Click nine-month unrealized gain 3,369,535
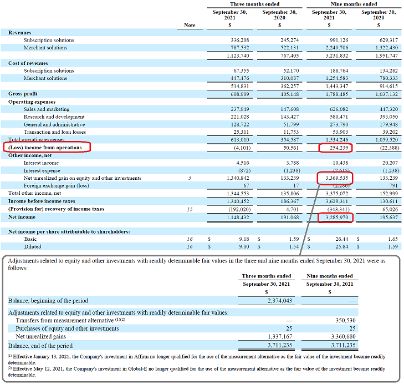 pyautogui.click(x=336, y=178)
